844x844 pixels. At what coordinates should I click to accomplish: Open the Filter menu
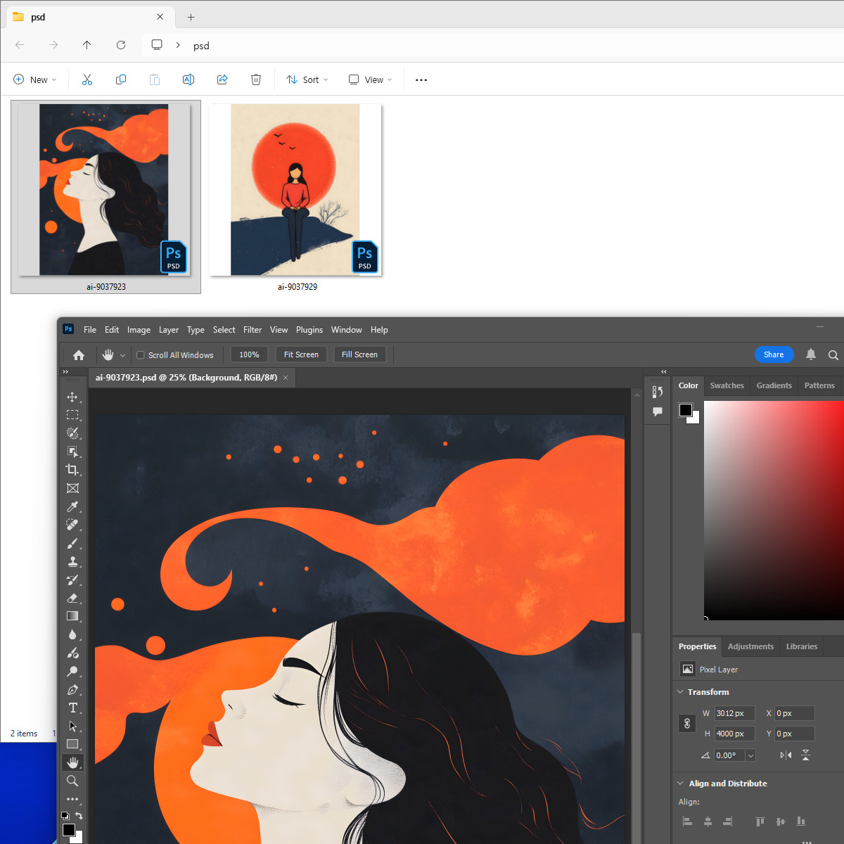(252, 330)
